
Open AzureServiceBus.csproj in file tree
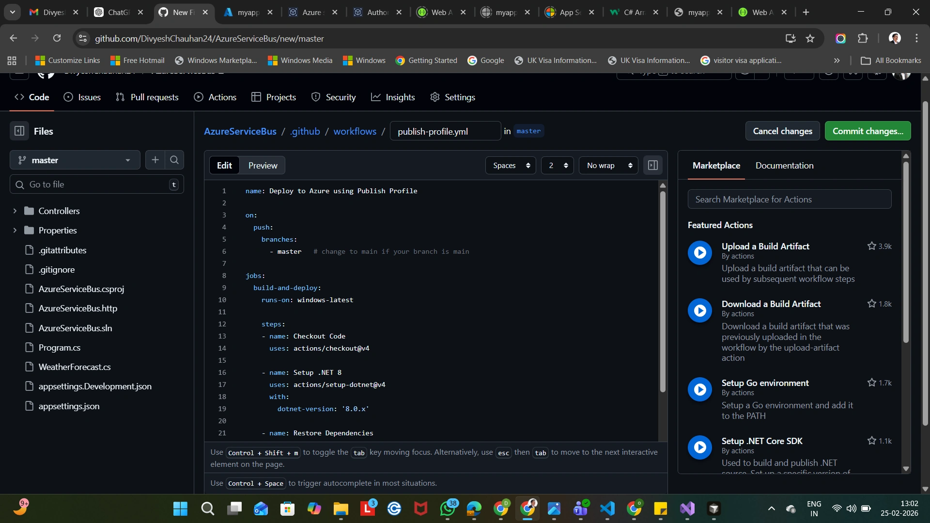(81, 289)
